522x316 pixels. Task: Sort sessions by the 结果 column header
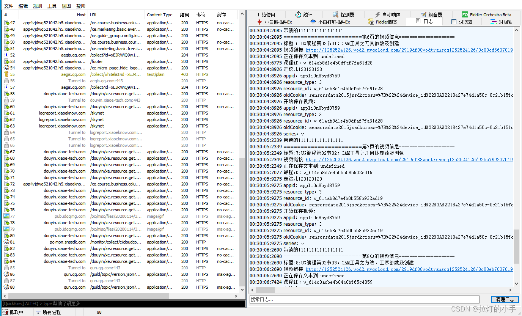185,15
